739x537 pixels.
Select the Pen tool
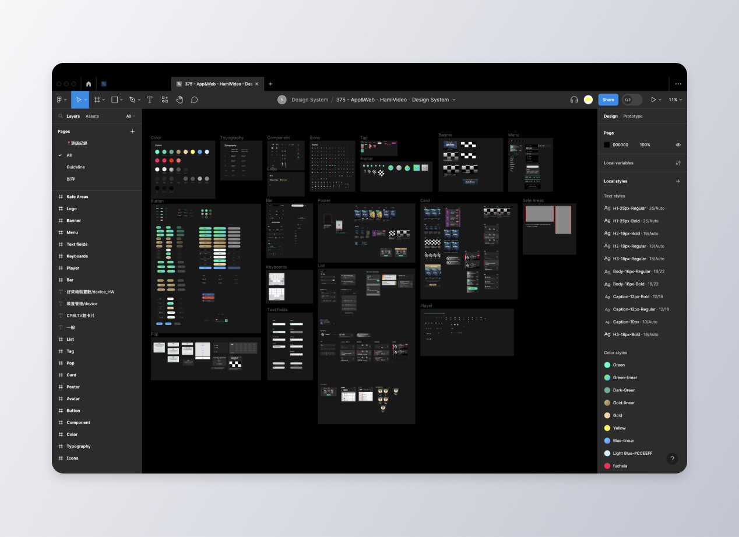[x=132, y=100]
